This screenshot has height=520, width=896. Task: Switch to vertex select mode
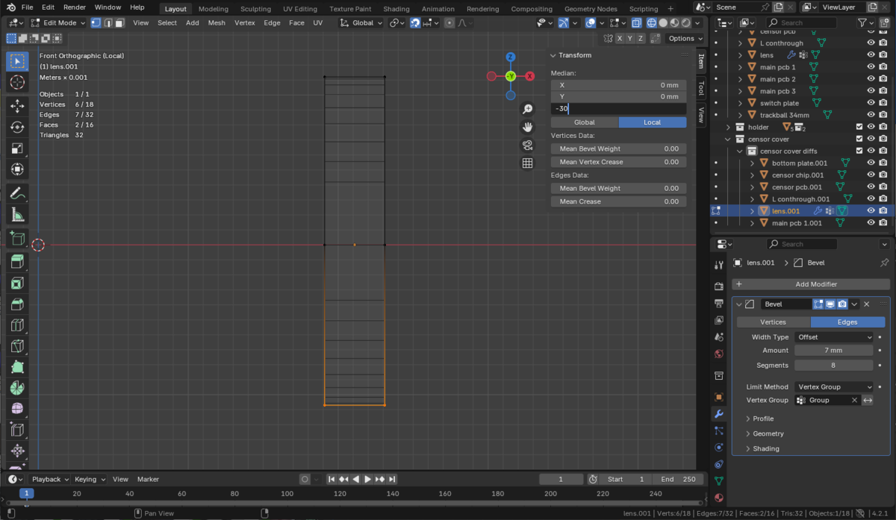tap(96, 22)
